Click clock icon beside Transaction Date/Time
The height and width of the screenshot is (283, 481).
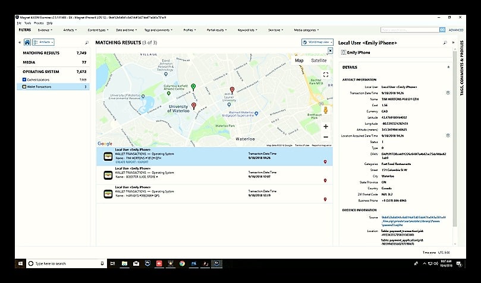(448, 93)
